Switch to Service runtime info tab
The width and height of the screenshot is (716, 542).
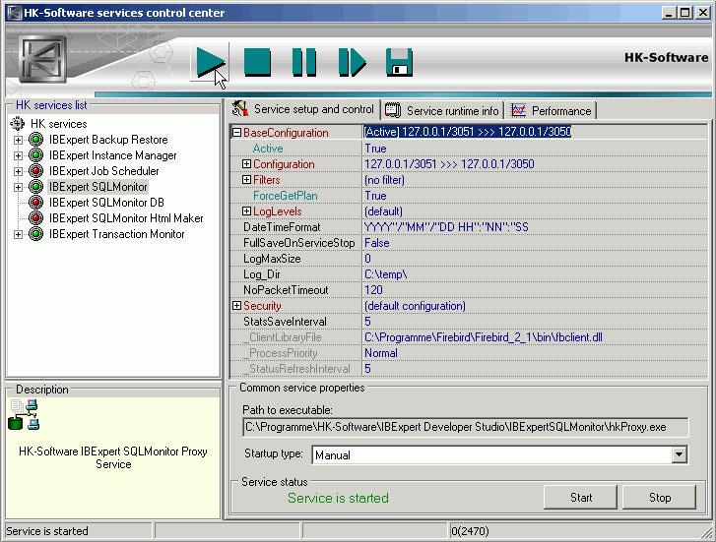tap(442, 111)
